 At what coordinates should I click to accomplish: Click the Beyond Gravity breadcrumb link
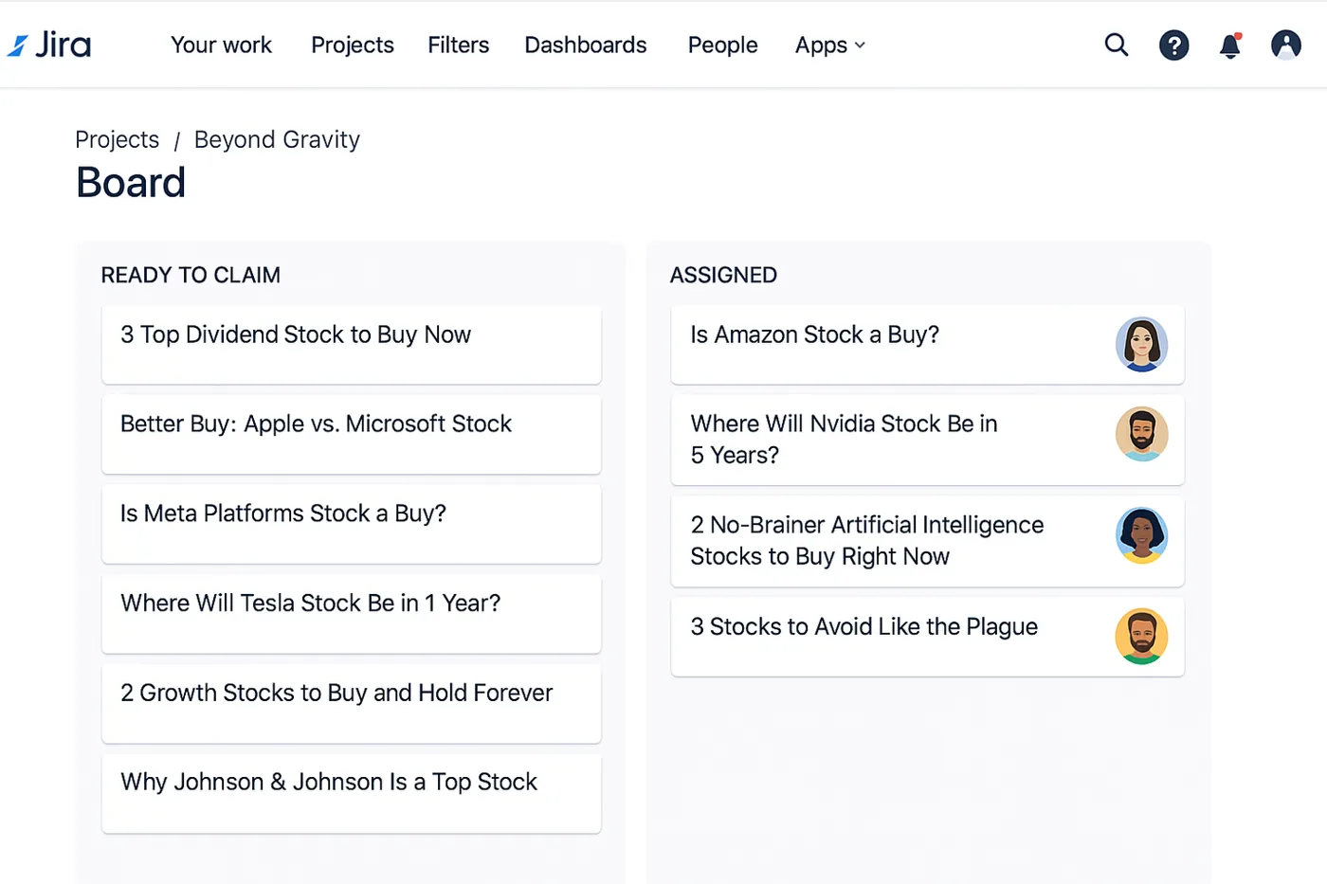277,140
